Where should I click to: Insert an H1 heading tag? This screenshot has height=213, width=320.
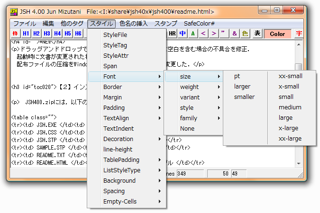(26, 34)
